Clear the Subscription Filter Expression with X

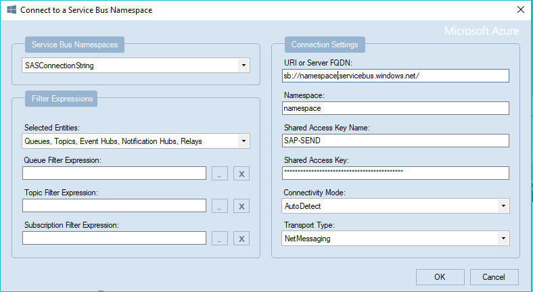coord(241,239)
